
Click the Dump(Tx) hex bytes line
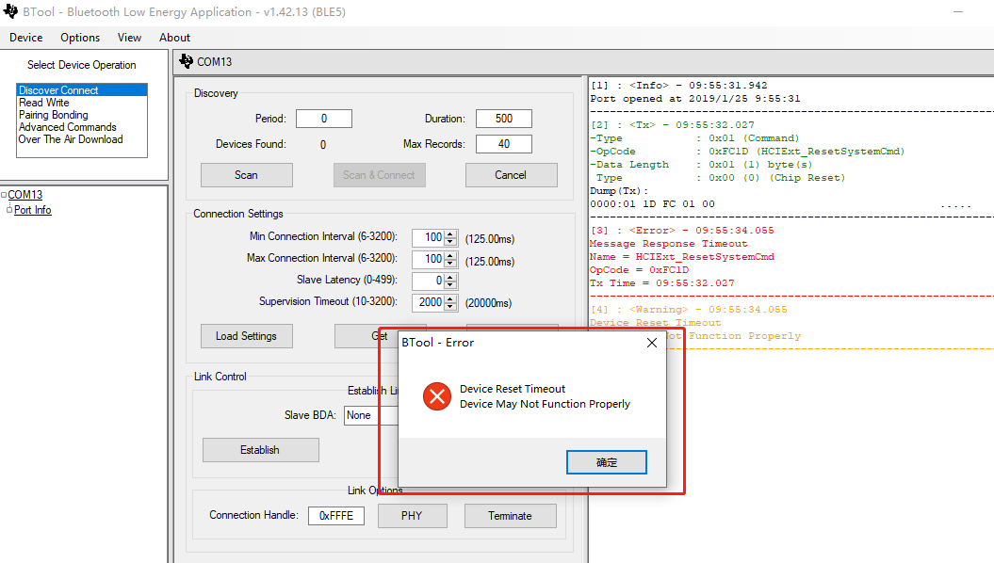[652, 204]
